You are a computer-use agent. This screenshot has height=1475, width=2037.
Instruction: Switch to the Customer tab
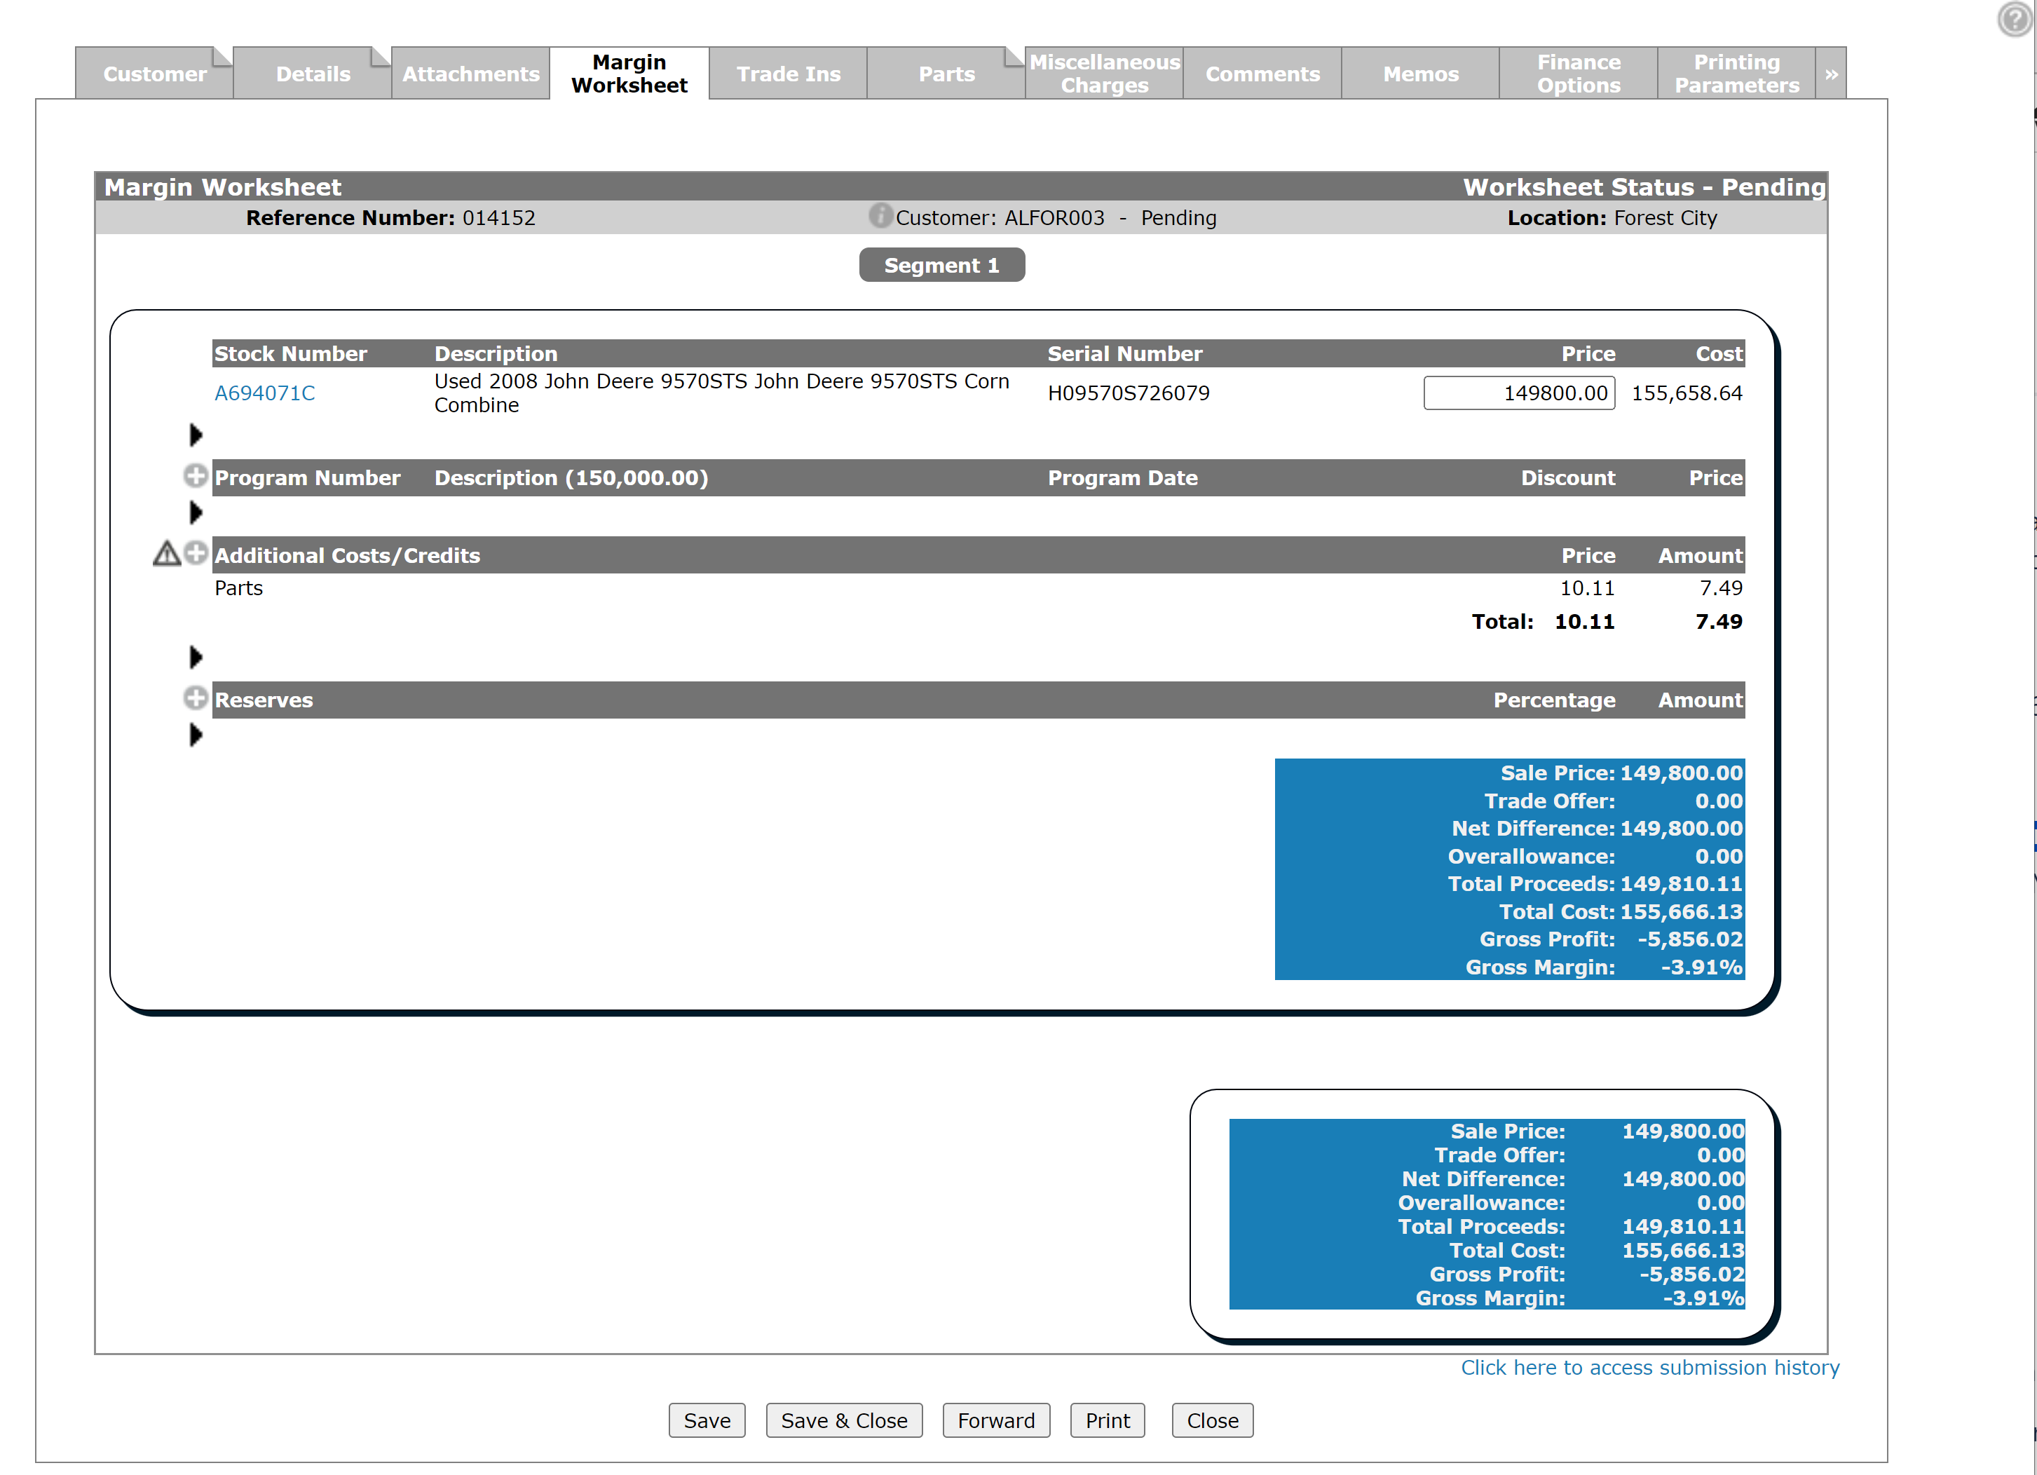tap(154, 74)
